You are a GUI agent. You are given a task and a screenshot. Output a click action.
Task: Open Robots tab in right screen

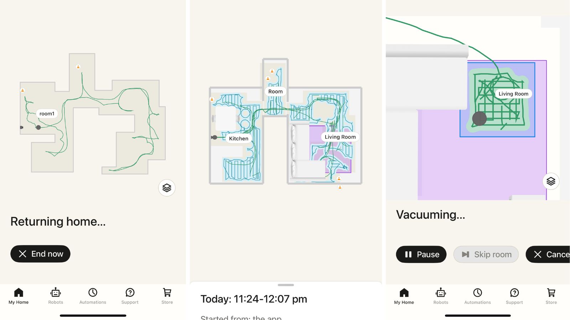(441, 296)
